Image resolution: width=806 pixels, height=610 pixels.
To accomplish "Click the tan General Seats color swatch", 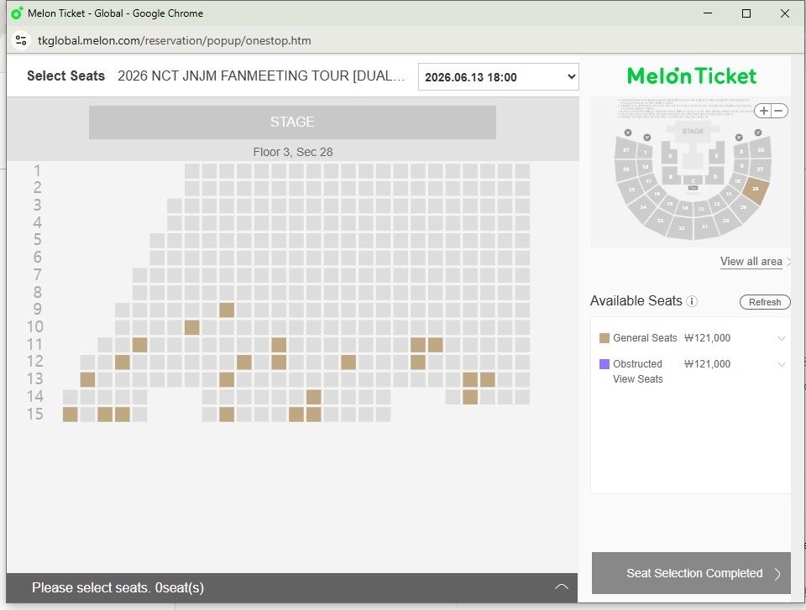I will coord(604,338).
